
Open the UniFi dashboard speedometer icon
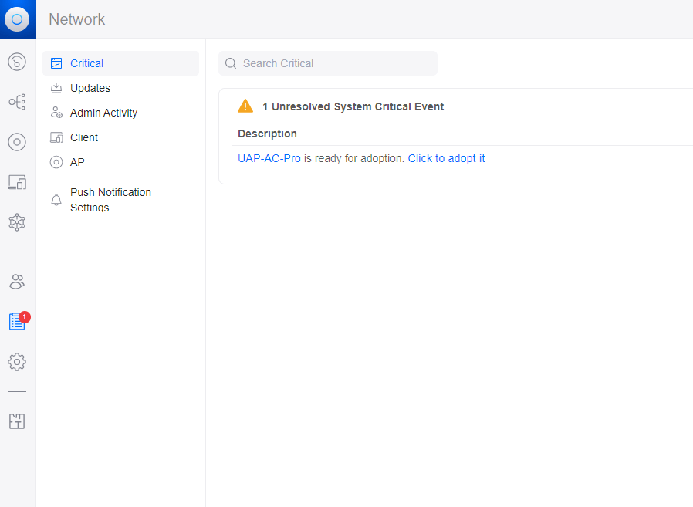point(17,62)
